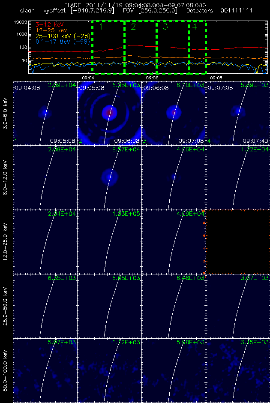The width and height of the screenshot is (270, 403).
Task: Click the green 5.89E+03 value
Action: (x=255, y=85)
